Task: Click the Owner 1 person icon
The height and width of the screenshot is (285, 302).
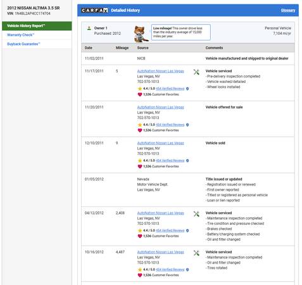Action: coord(89,28)
